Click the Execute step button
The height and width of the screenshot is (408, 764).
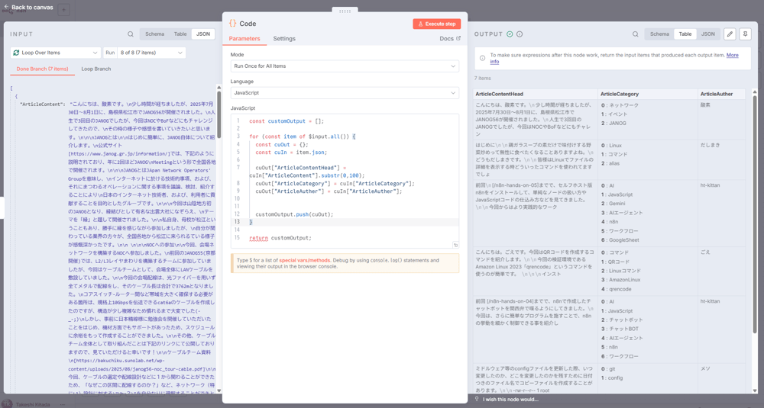[x=436, y=24]
